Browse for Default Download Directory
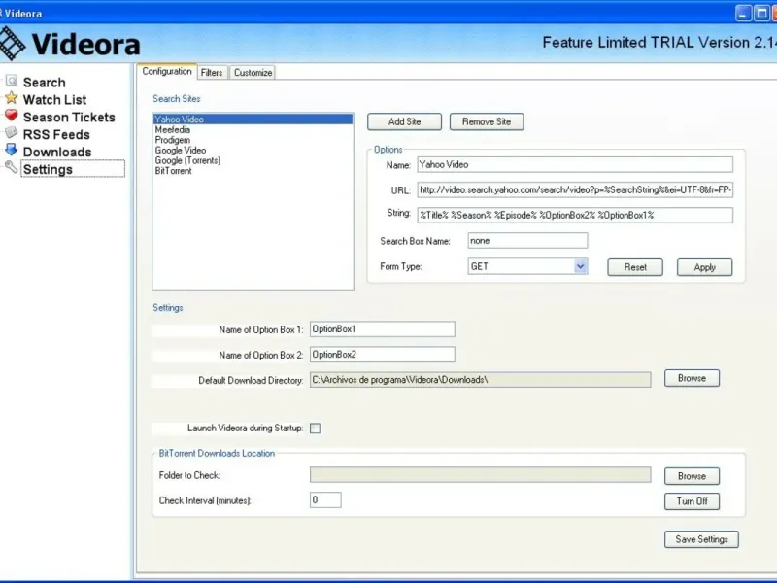Viewport: 777px width, 583px height. coord(692,378)
